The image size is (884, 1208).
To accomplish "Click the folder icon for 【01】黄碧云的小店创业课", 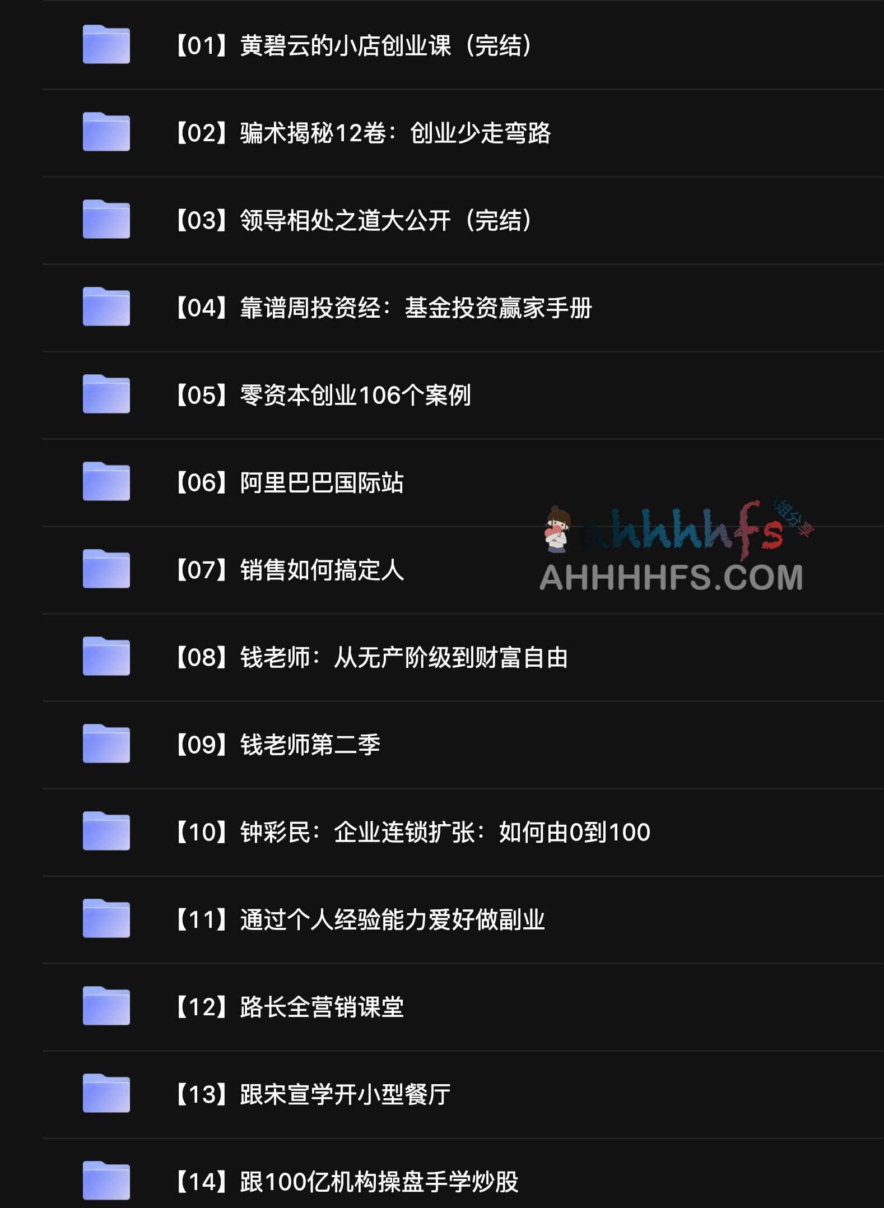I will (106, 45).
